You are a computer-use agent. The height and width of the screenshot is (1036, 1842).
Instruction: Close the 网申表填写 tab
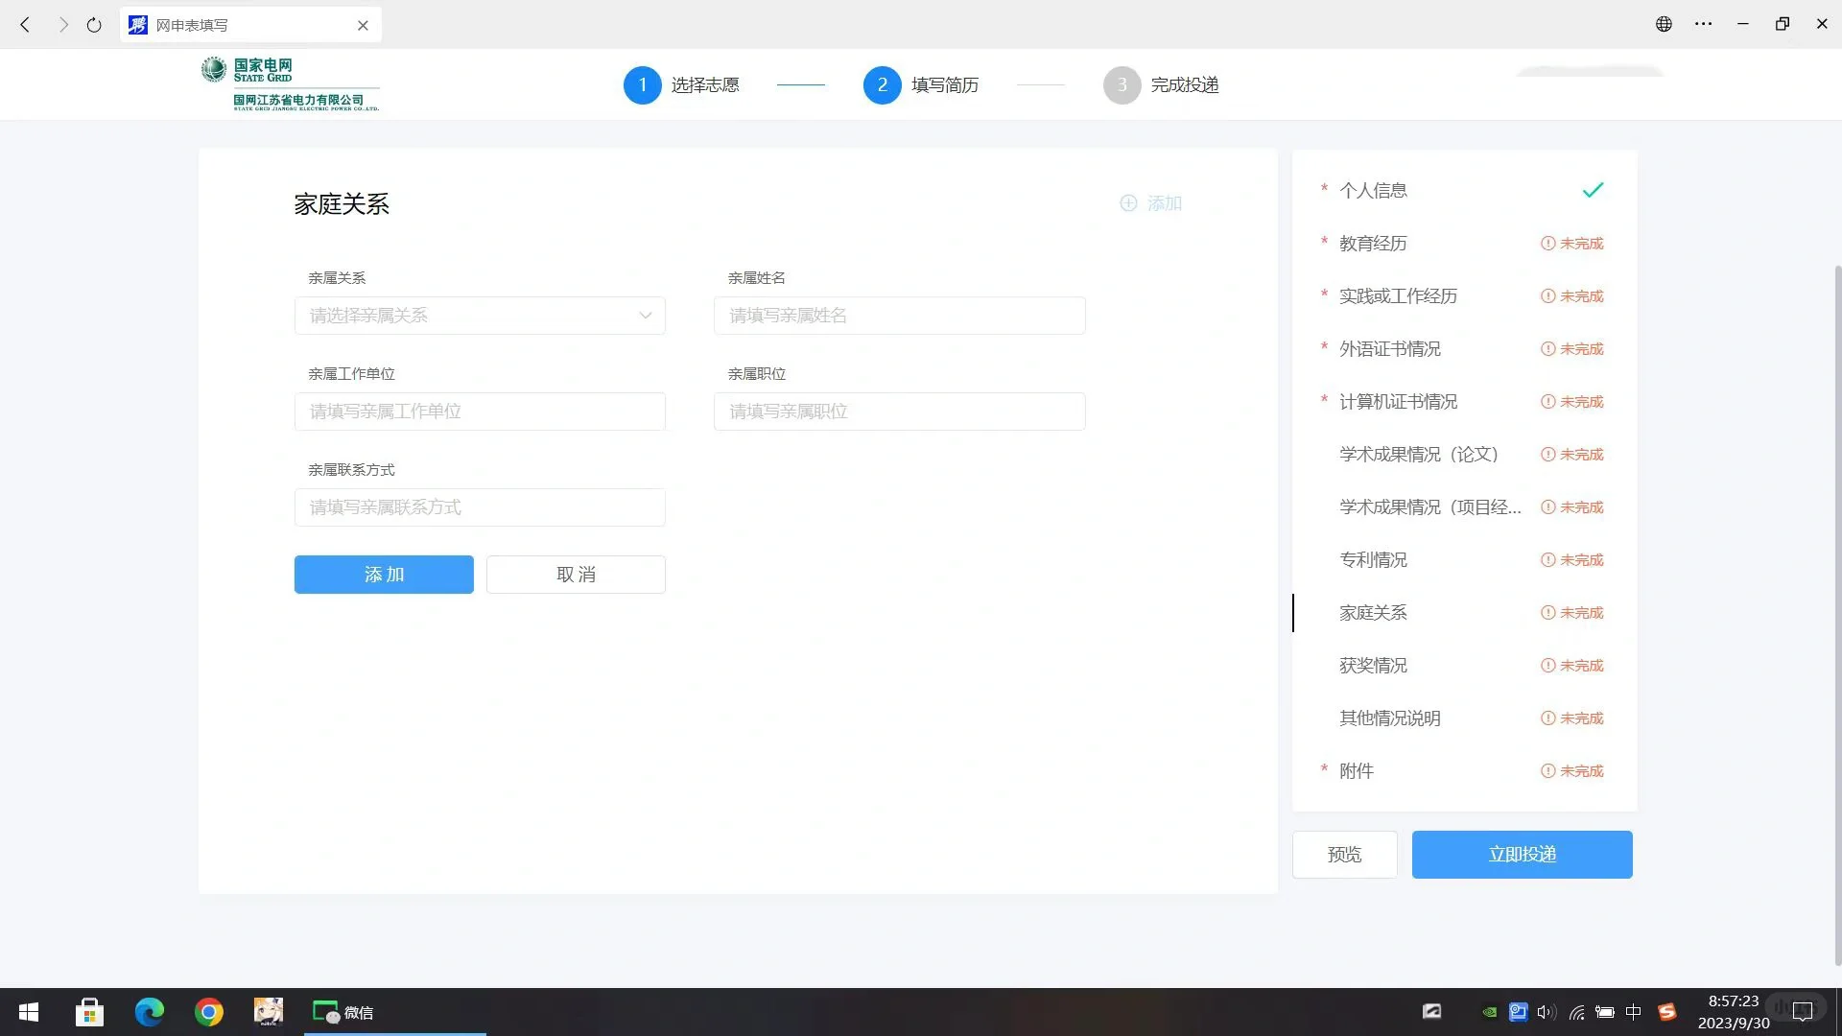363,26
